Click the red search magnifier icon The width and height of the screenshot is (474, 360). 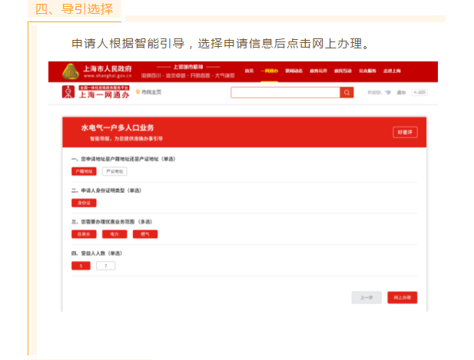pyautogui.click(x=347, y=93)
